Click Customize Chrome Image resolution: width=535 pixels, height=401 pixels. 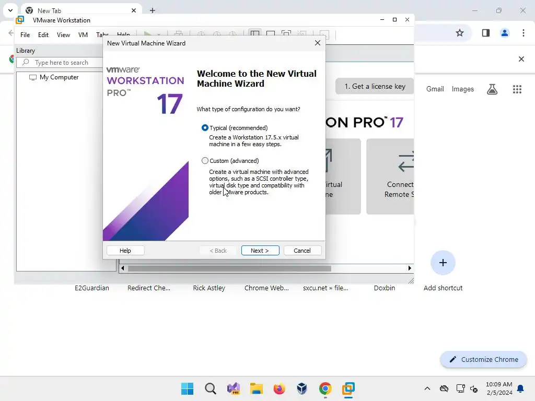pos(483,359)
